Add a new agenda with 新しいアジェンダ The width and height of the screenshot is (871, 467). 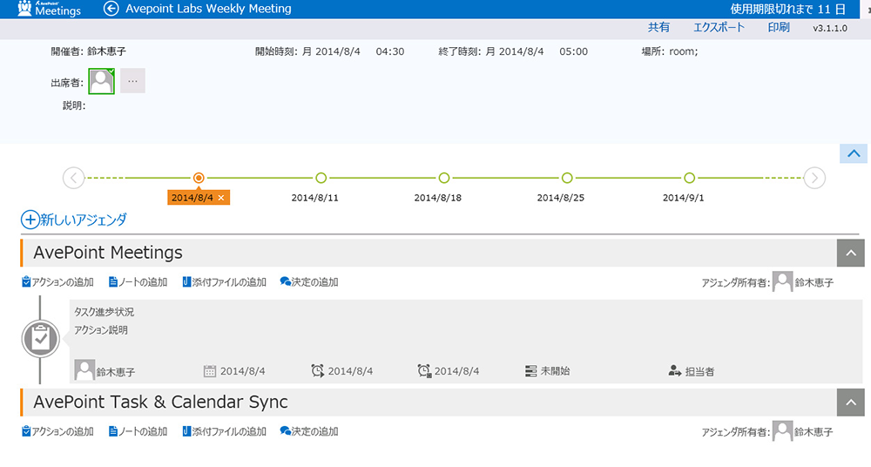tap(74, 220)
